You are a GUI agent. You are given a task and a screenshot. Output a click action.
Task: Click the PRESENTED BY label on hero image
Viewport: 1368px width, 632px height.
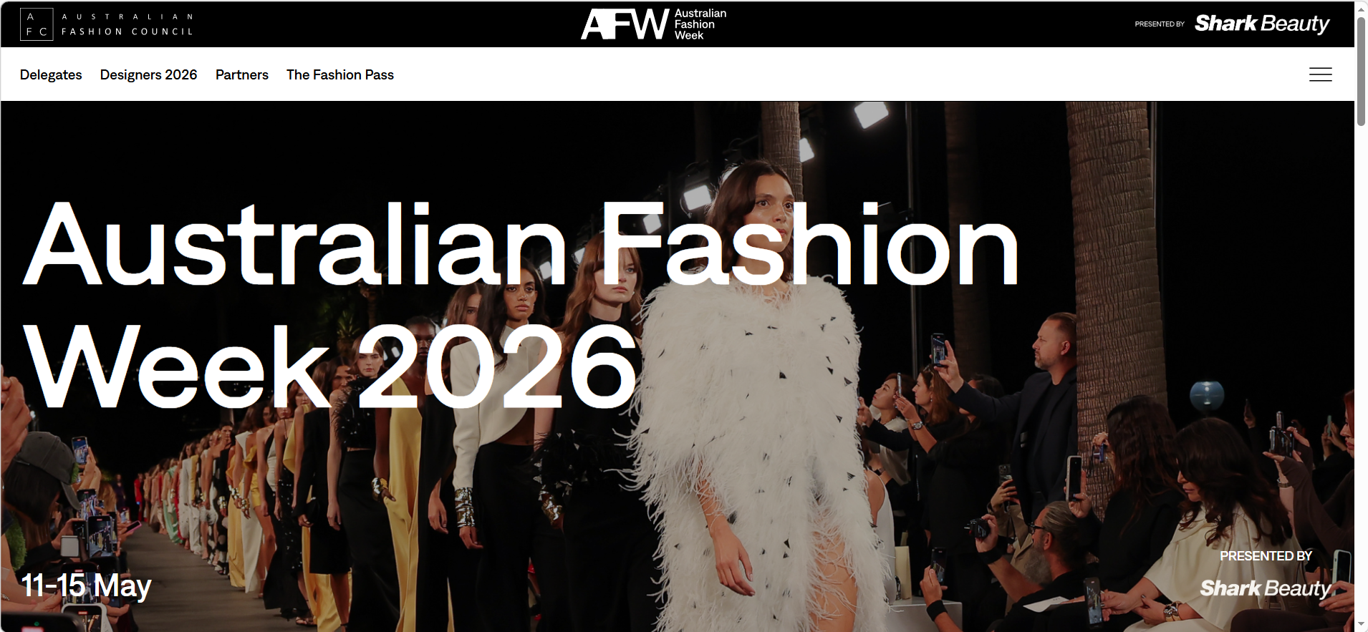1266,556
